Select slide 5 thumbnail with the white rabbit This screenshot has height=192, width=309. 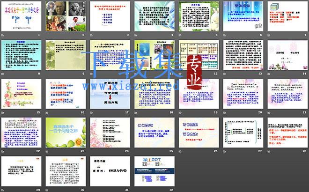[199, 16]
